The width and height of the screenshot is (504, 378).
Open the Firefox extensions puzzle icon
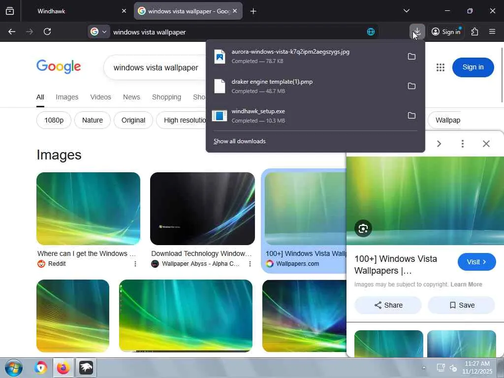[x=474, y=31]
